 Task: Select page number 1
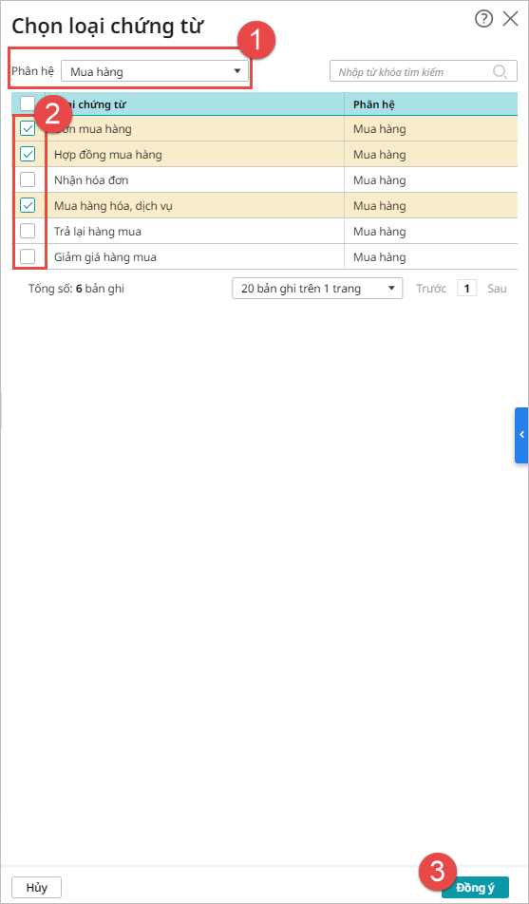coord(466,289)
